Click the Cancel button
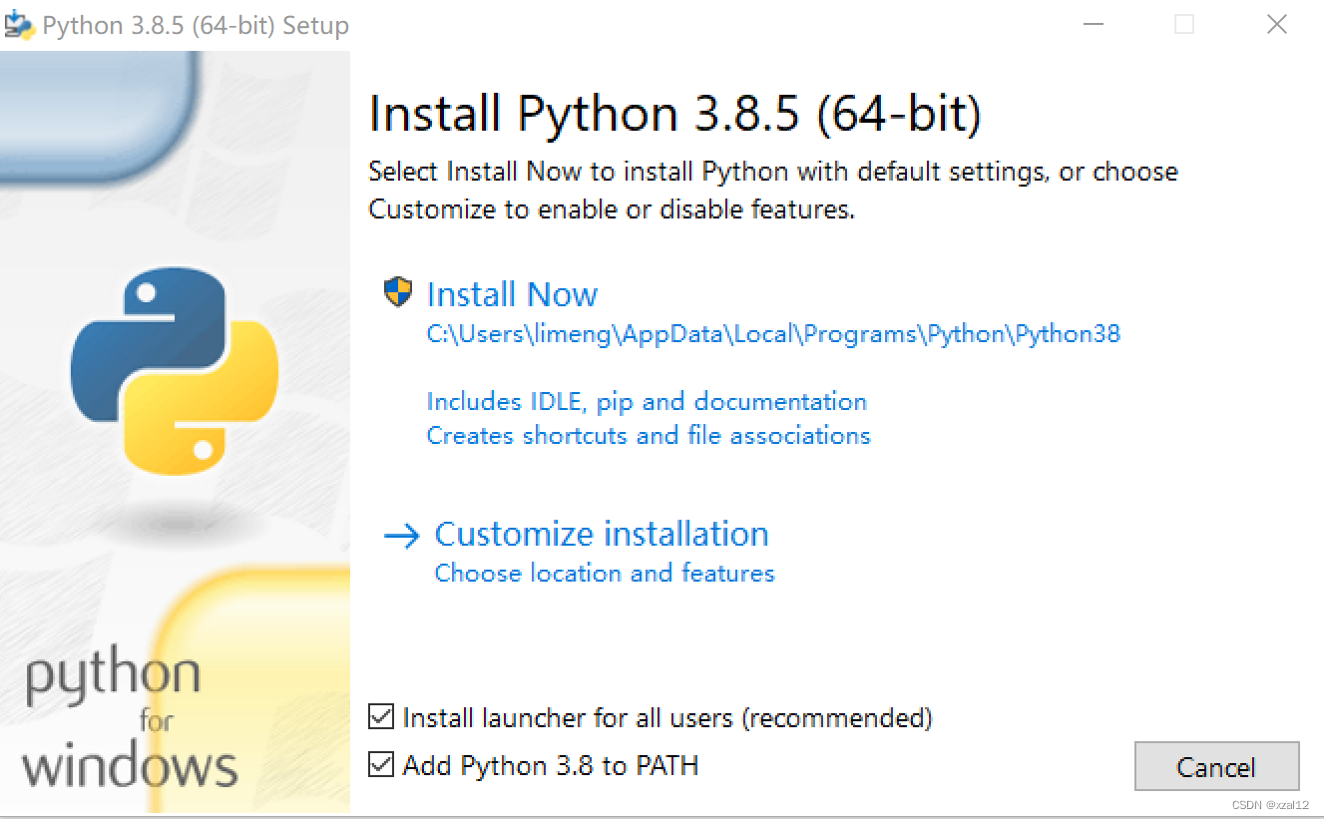Screen dimensions: 1324x819 [1216, 766]
